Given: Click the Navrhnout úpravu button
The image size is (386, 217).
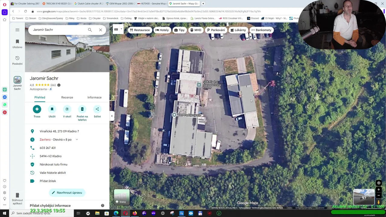Looking at the screenshot, I should point(67,193).
